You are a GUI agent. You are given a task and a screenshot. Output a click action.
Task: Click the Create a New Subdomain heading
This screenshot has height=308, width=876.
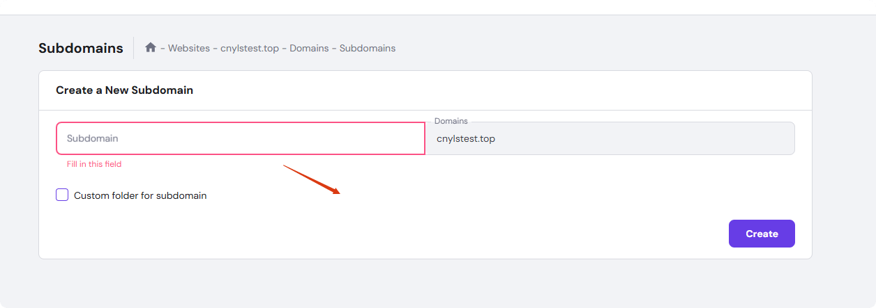[x=124, y=90]
